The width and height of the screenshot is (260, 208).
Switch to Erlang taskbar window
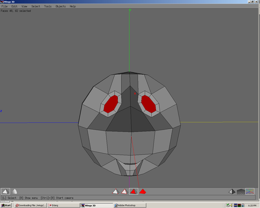click(64, 205)
